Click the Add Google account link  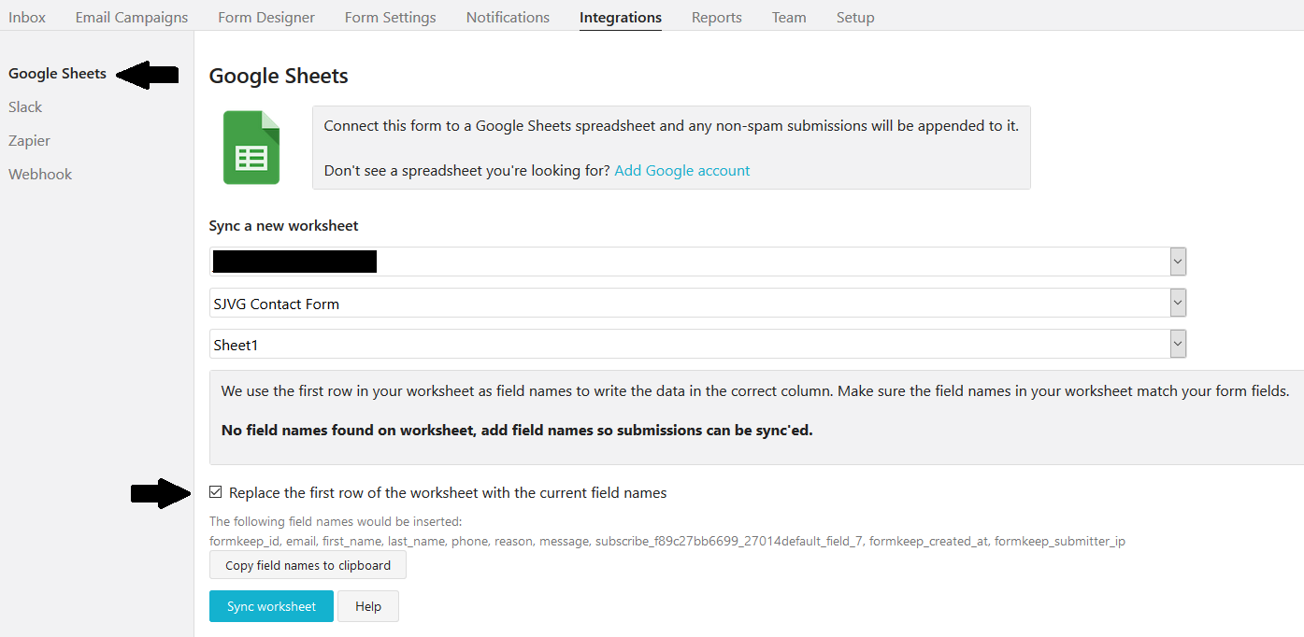[x=682, y=170]
